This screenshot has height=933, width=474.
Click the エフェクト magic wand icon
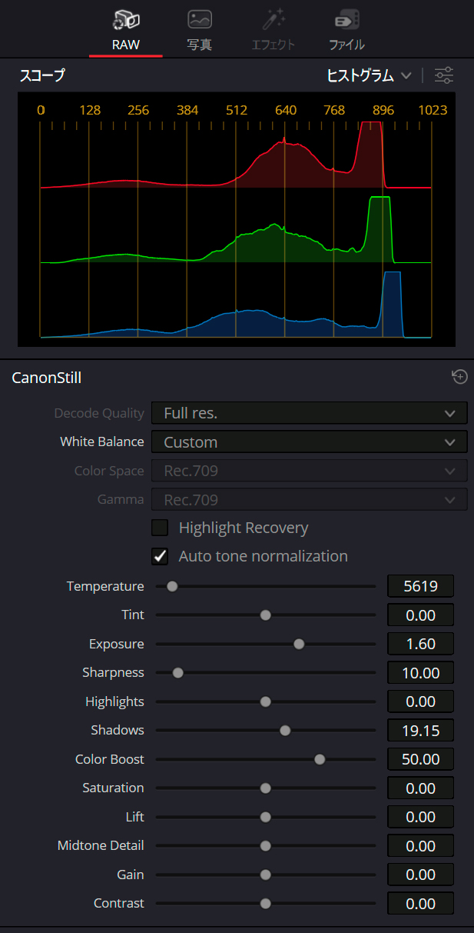pos(273,20)
